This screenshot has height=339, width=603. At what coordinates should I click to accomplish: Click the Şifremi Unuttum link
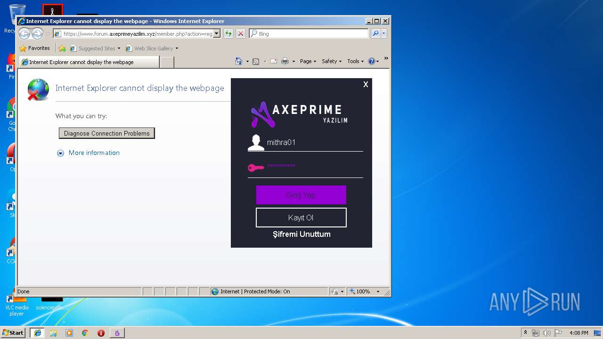point(301,234)
